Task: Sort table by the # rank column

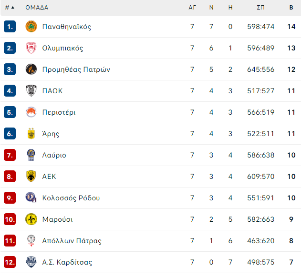Action: click(7, 8)
